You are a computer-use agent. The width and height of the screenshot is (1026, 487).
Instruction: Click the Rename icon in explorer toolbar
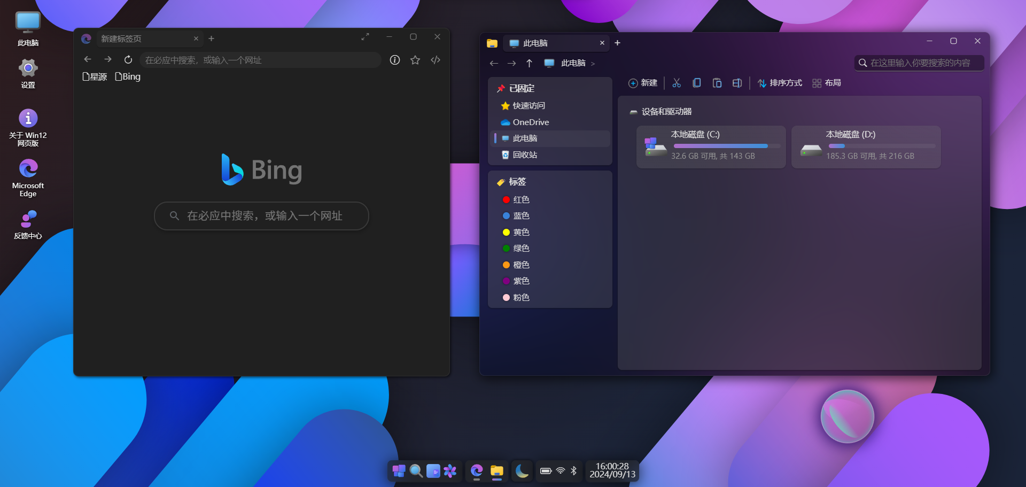click(x=737, y=83)
